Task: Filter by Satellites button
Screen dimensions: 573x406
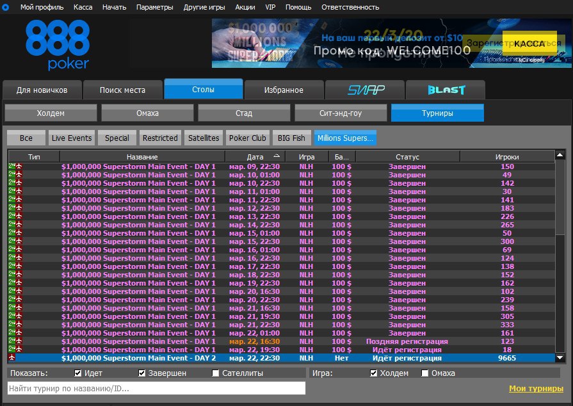Action: pyautogui.click(x=204, y=138)
